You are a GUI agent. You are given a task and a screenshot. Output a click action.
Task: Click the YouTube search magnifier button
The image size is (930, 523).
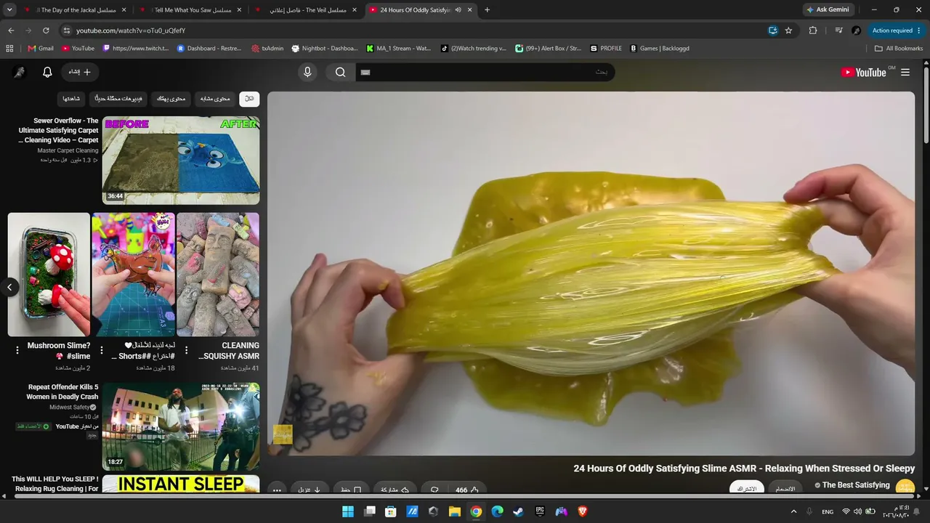point(340,72)
